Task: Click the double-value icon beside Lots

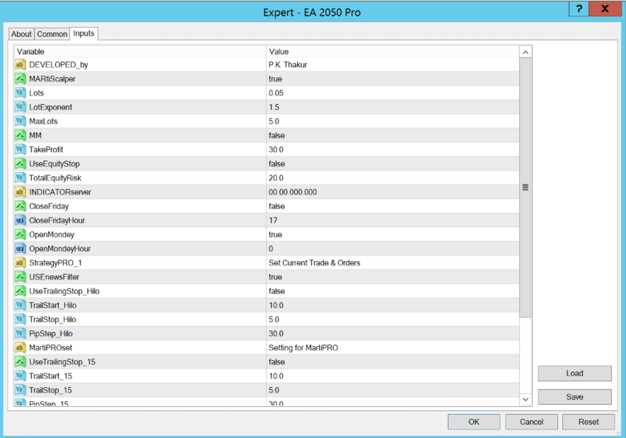Action: pyautogui.click(x=20, y=93)
